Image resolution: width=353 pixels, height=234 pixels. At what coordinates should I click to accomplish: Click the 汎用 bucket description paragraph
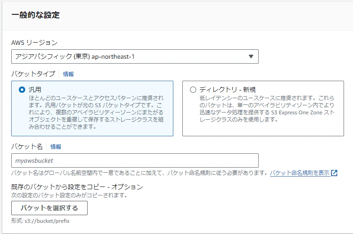96,113
